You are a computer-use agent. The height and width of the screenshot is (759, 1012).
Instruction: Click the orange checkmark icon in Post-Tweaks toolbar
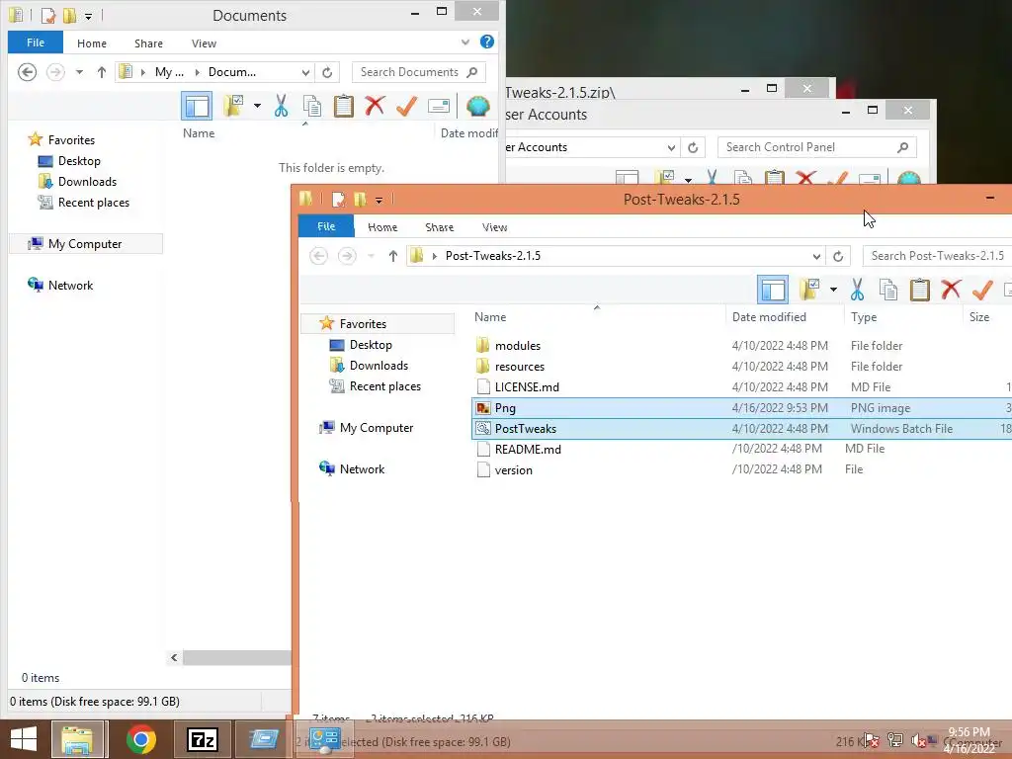click(x=982, y=290)
